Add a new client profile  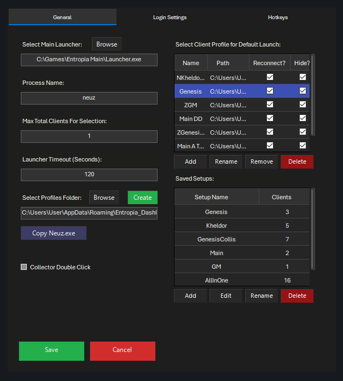click(190, 161)
